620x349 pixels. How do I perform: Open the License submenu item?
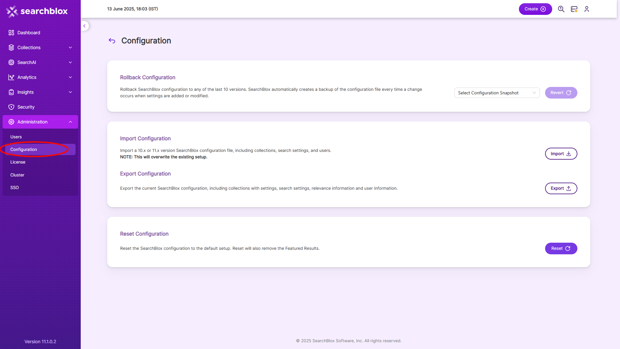click(x=40, y=162)
